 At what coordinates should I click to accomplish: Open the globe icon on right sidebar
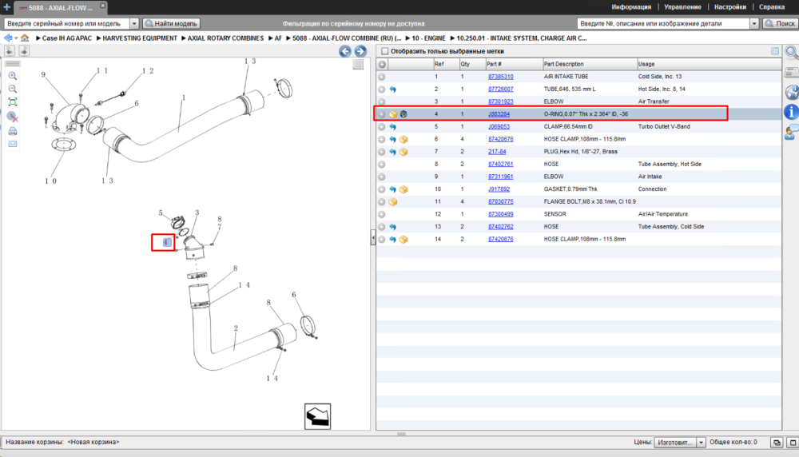791,92
